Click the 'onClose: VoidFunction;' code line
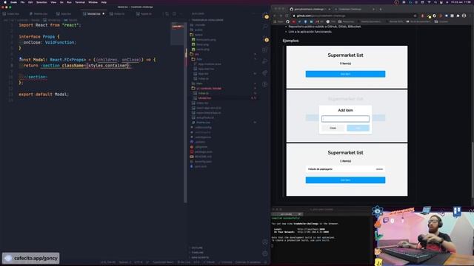474x266 pixels. coord(50,43)
